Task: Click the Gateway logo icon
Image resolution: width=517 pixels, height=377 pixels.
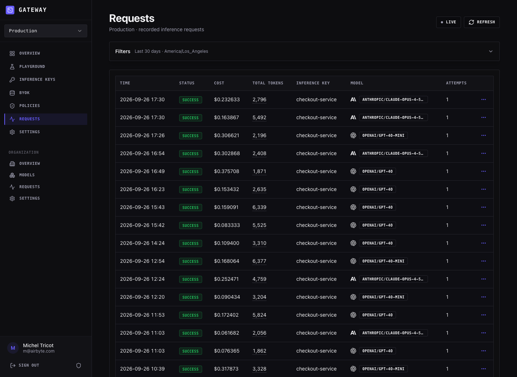Action: coord(10,10)
